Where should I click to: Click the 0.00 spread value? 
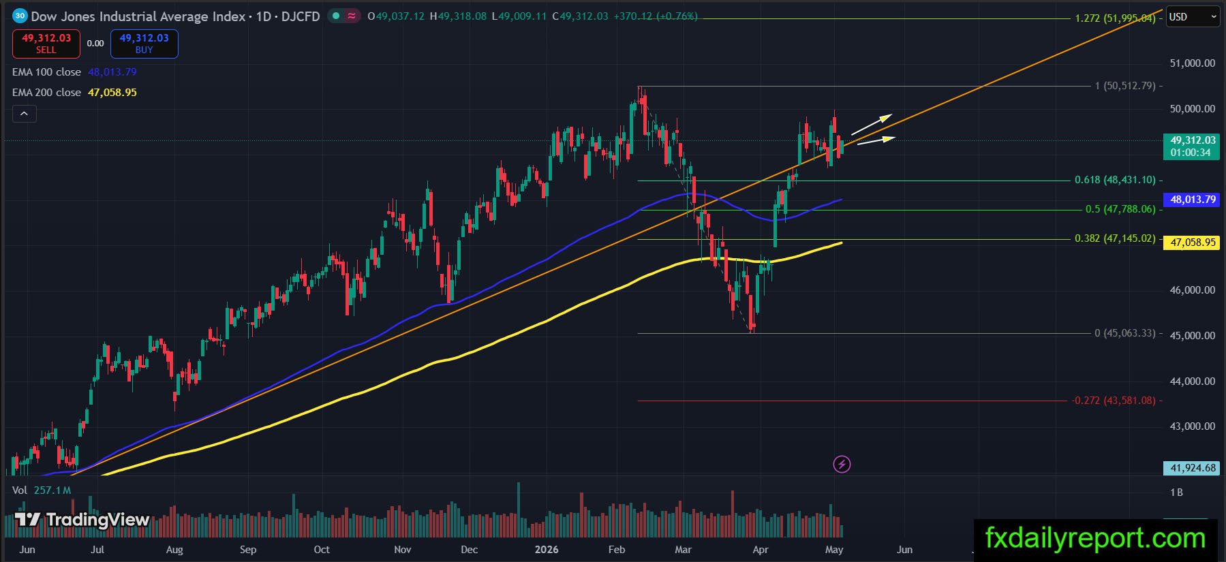(95, 44)
